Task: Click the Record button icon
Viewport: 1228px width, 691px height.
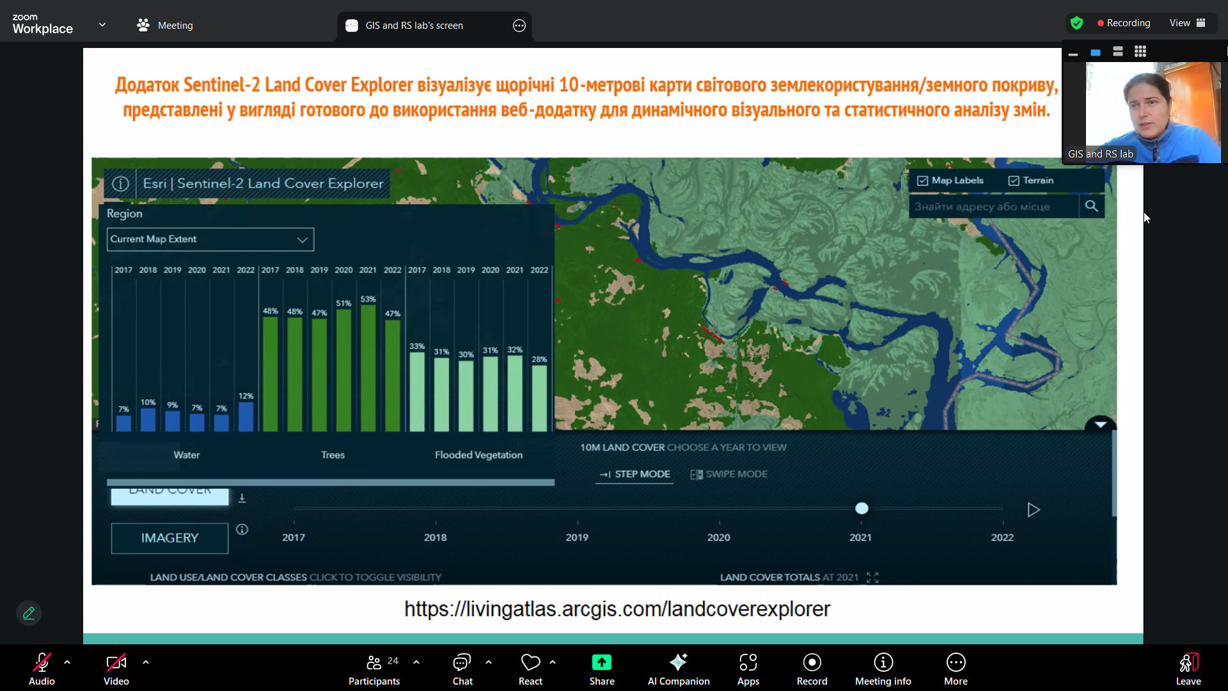Action: 812,662
